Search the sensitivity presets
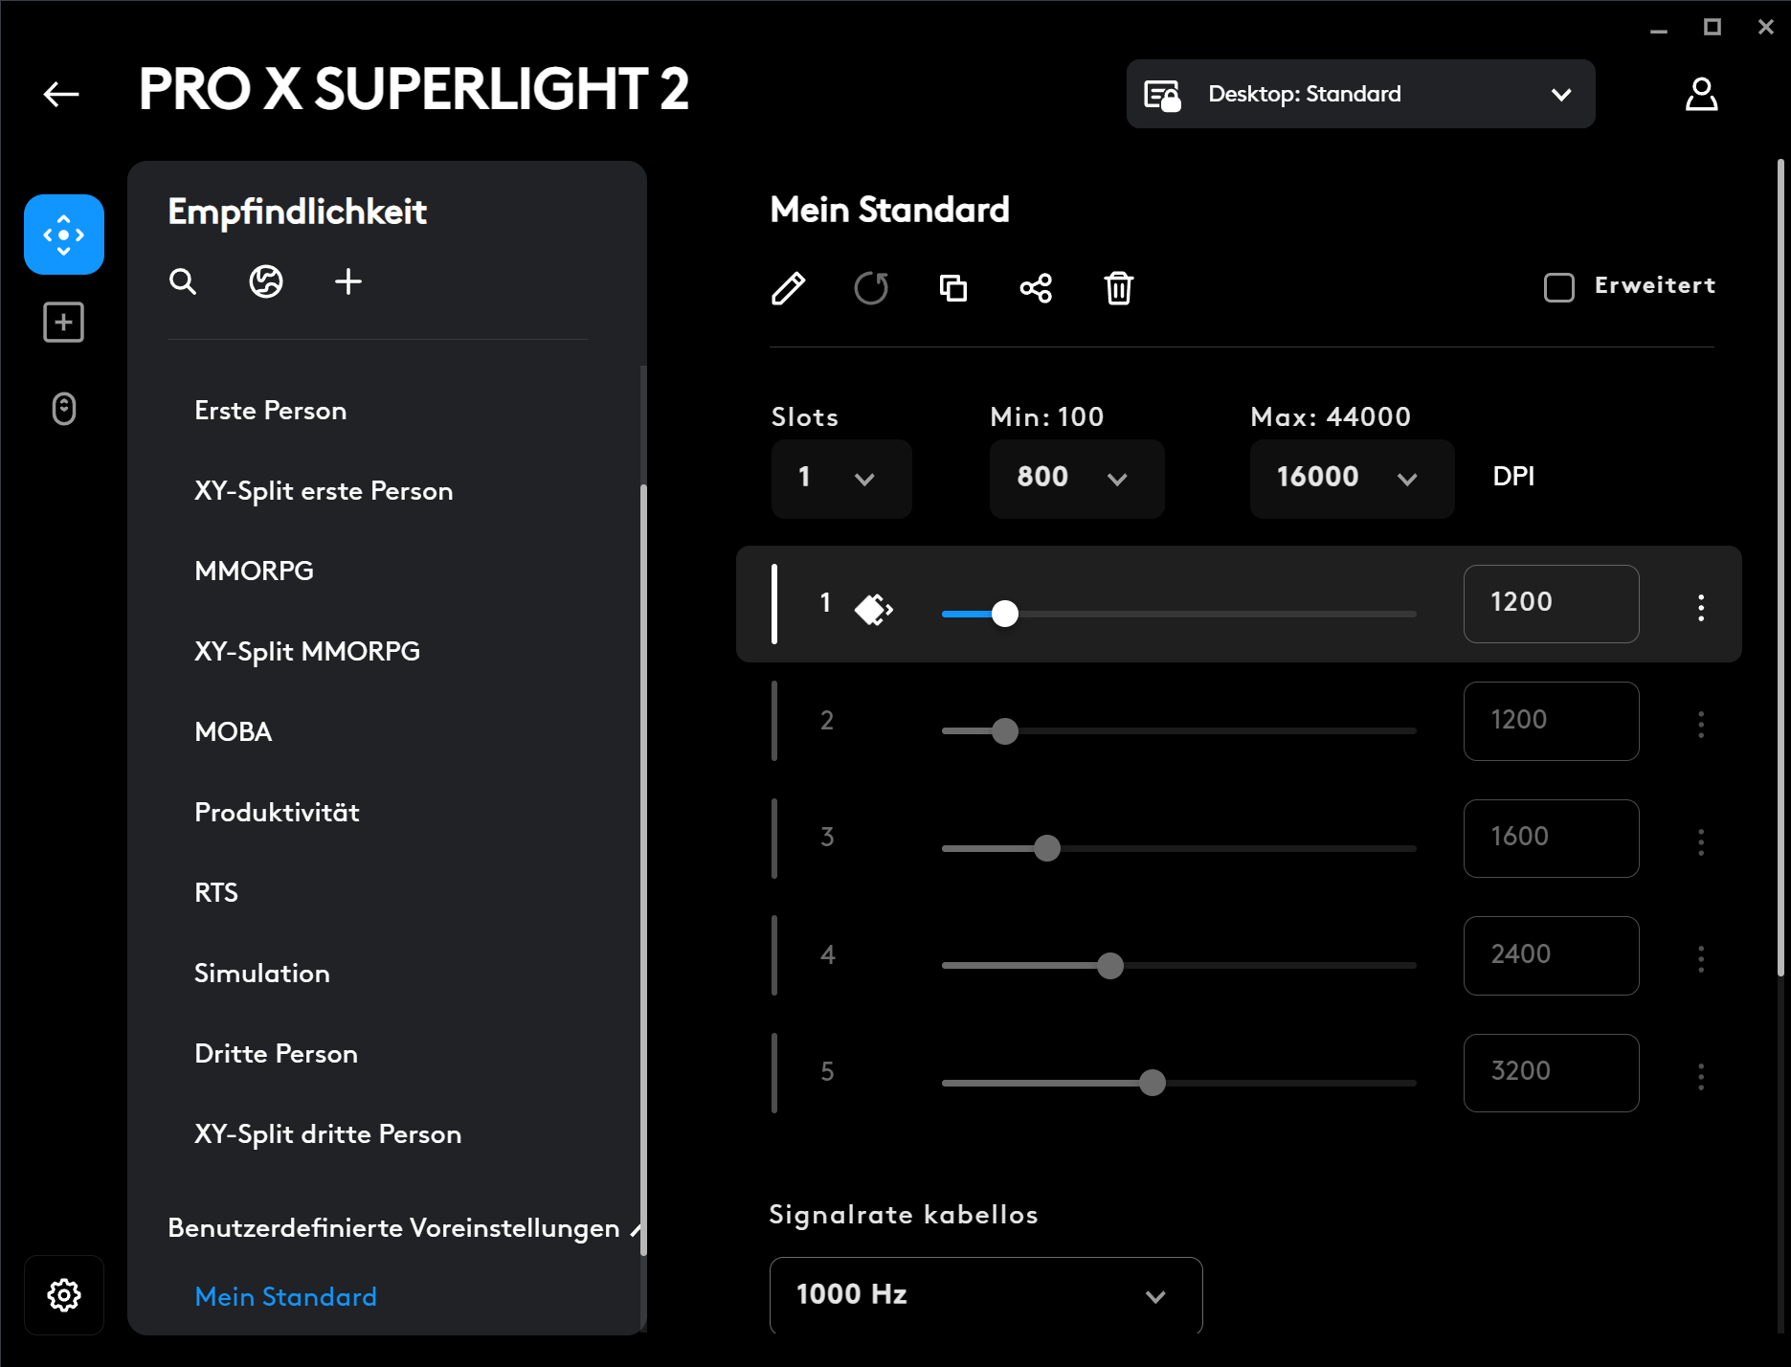Image resolution: width=1791 pixels, height=1367 pixels. (x=183, y=281)
